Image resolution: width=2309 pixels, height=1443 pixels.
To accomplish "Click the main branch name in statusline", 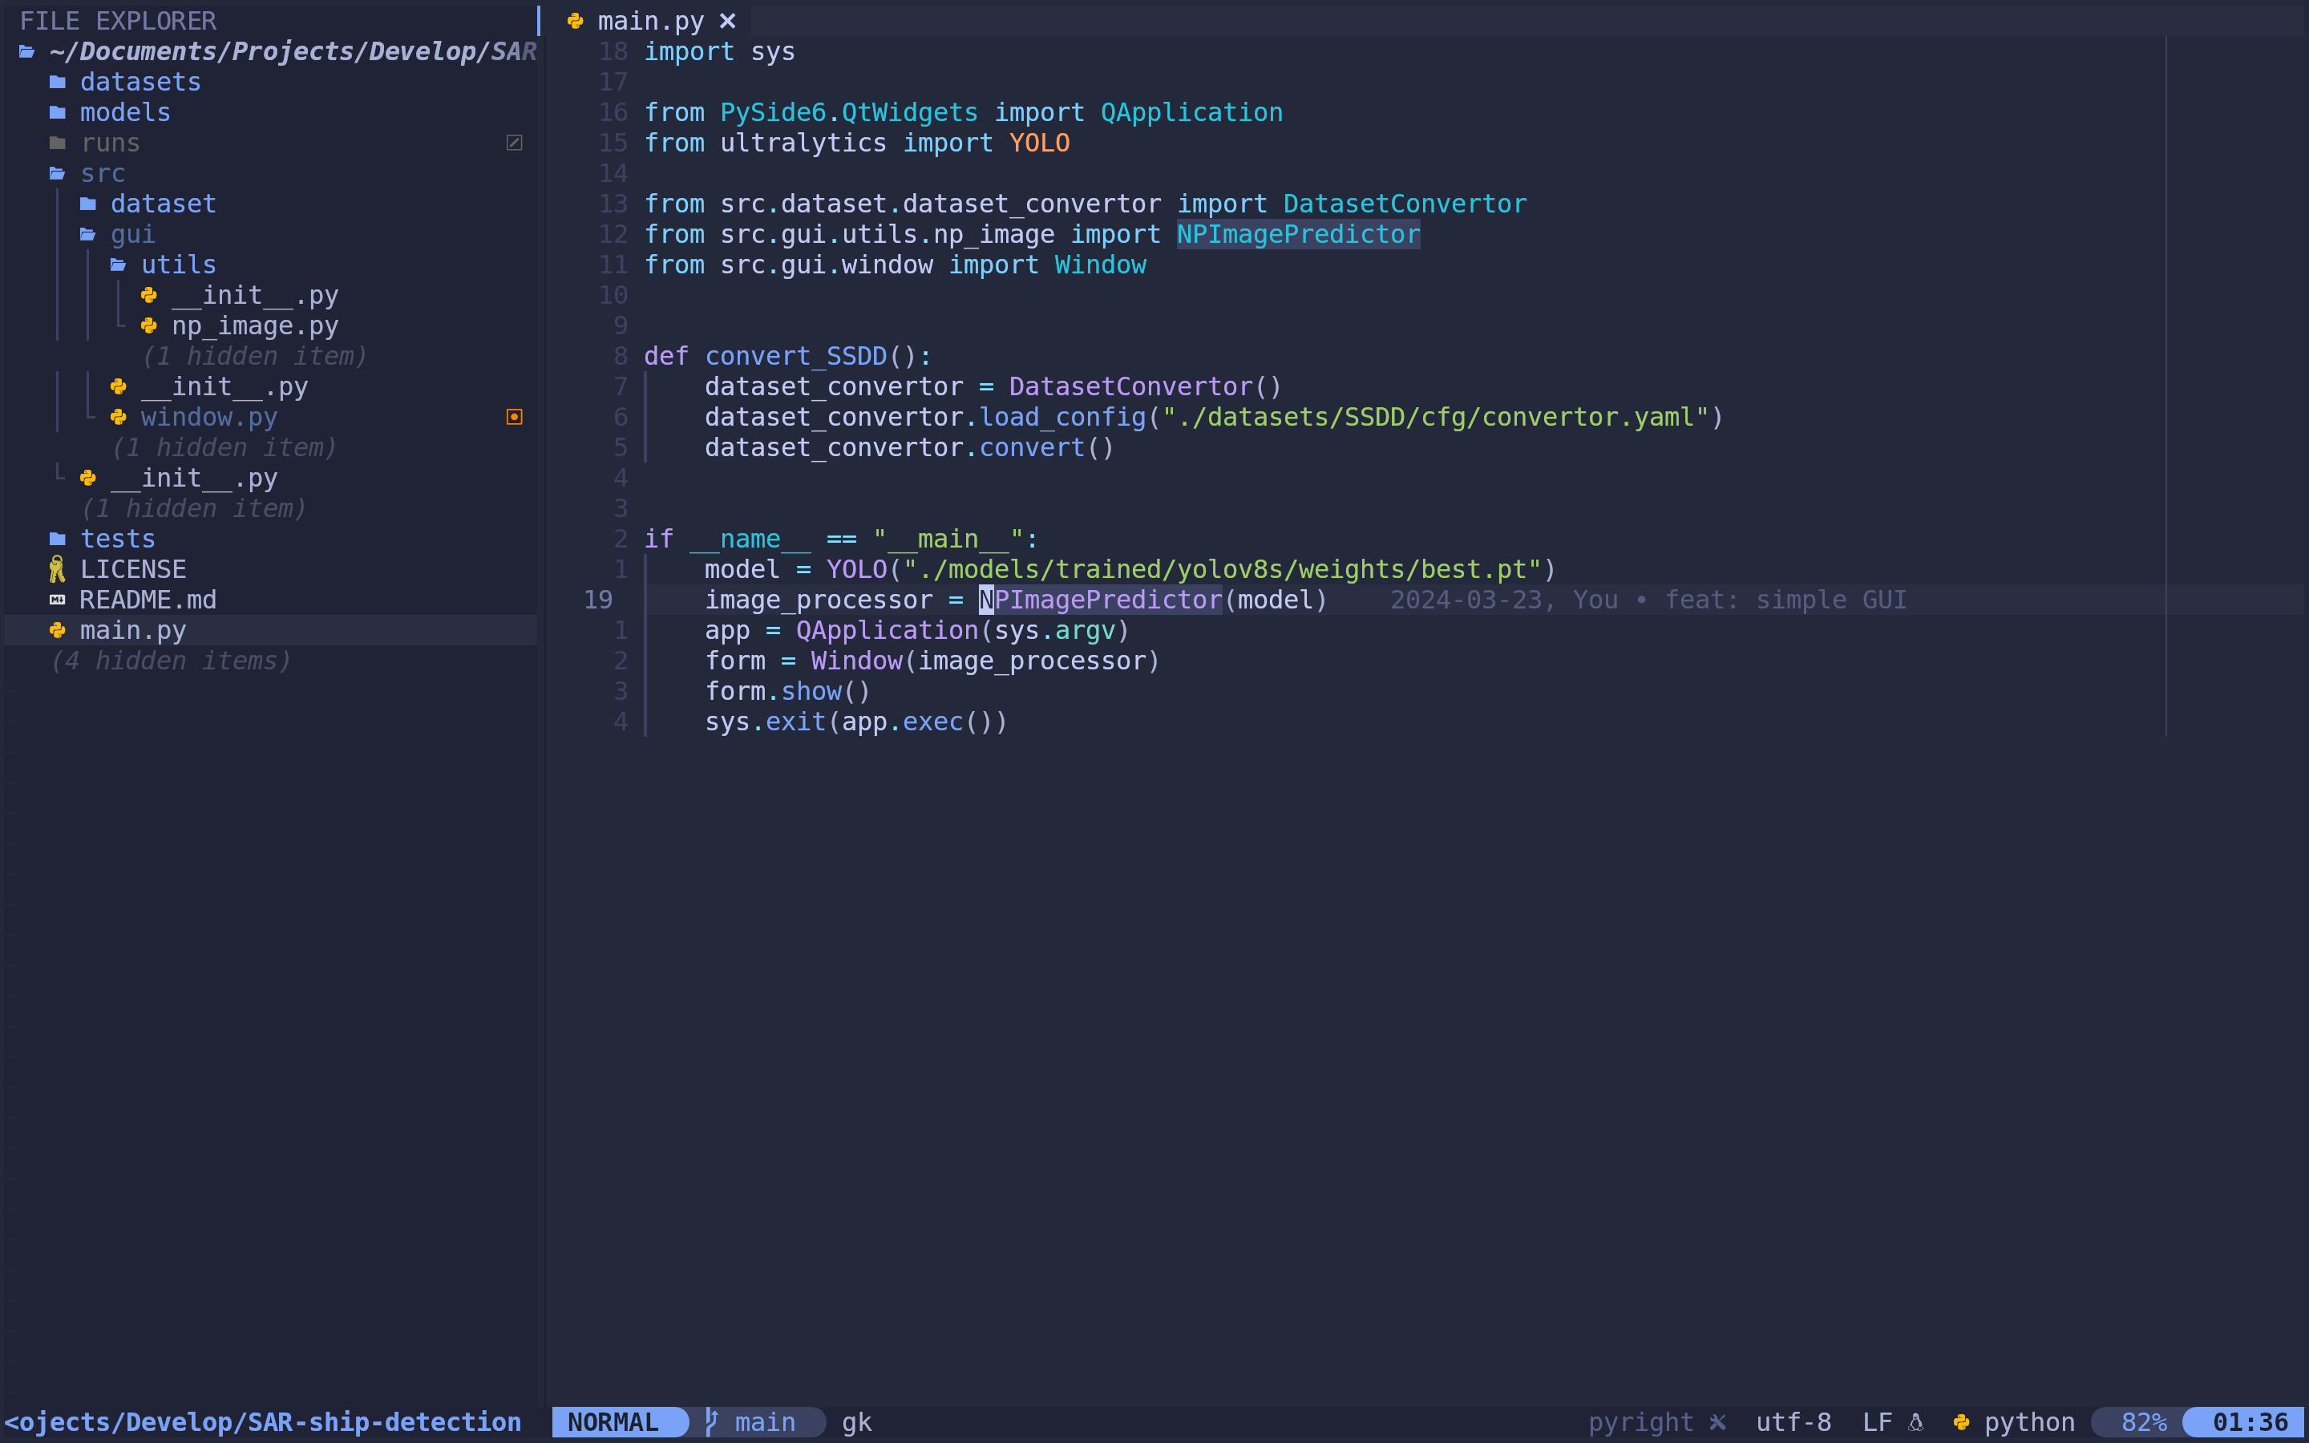I will point(765,1422).
